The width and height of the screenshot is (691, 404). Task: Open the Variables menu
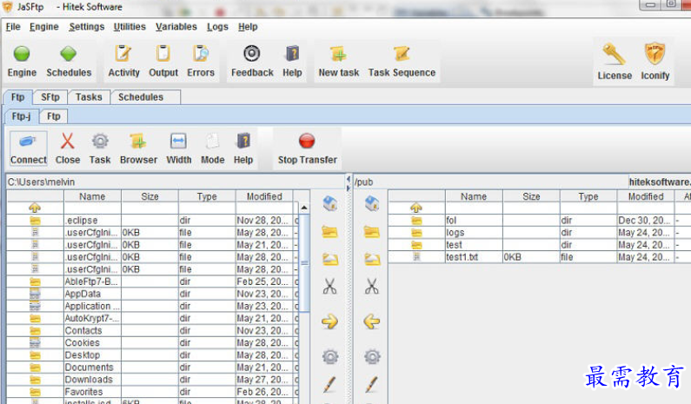176,27
